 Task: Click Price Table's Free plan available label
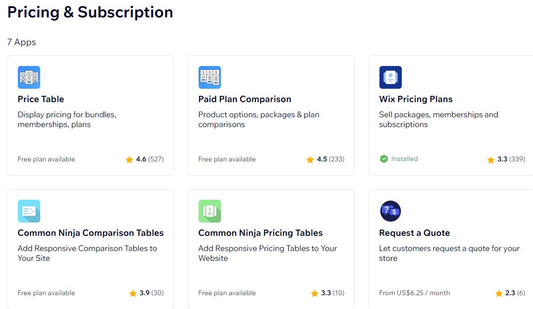tap(46, 159)
